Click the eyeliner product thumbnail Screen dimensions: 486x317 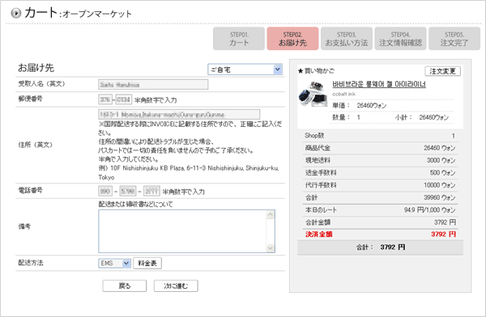pos(313,94)
